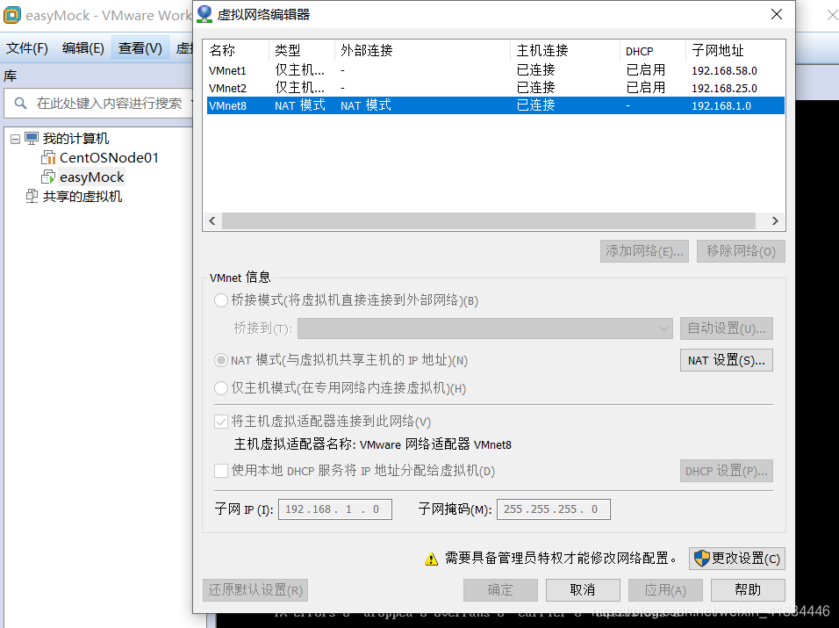The width and height of the screenshot is (839, 628).
Task: Collapse the My Computer tree node
Action: point(16,139)
